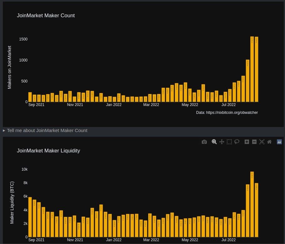Click 'Jul 2022' label under Maker Liquidity chart
Screen dimensions: 285x244
pyautogui.click(x=228, y=240)
